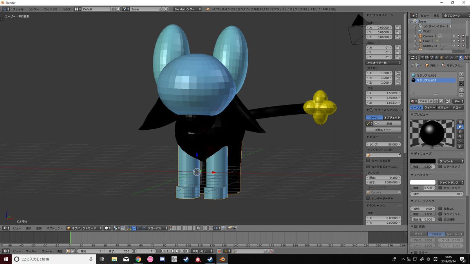Enable diffuse カラーランプ checkbox

[441, 167]
